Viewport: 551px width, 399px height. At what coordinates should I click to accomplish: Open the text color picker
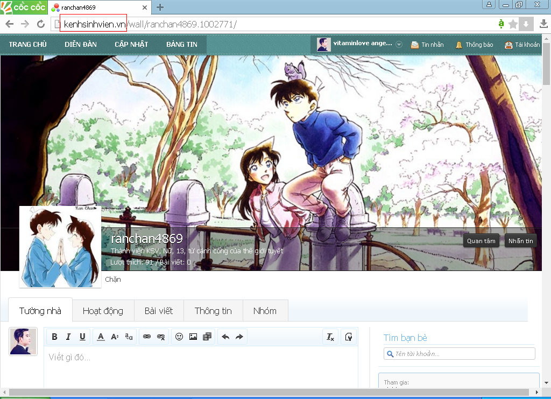[101, 337]
